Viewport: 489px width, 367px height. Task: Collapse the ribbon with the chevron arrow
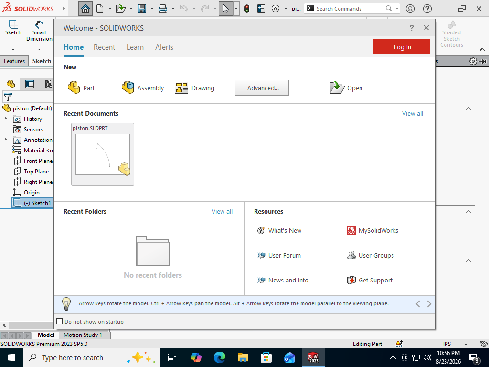(x=482, y=49)
